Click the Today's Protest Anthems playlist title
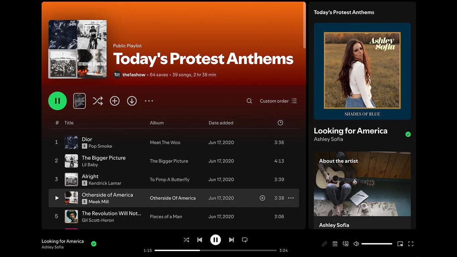Image resolution: width=457 pixels, height=257 pixels. click(203, 59)
